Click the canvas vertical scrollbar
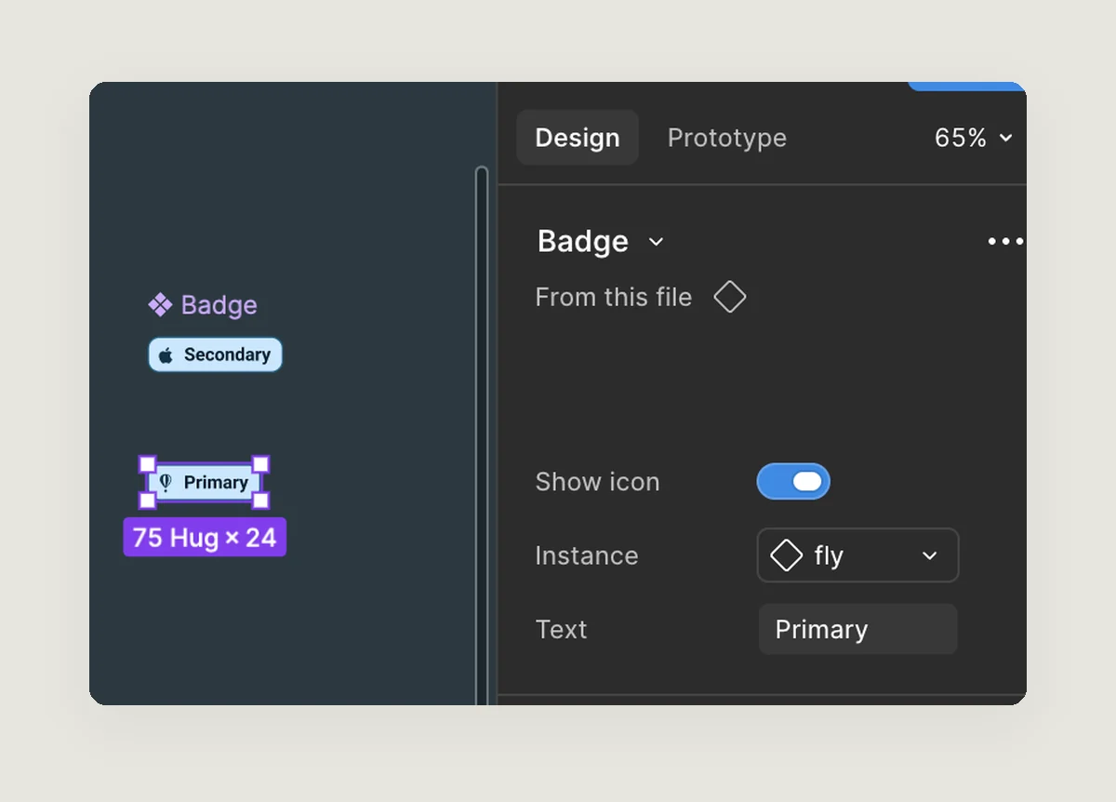Viewport: 1116px width, 802px height. click(x=481, y=434)
